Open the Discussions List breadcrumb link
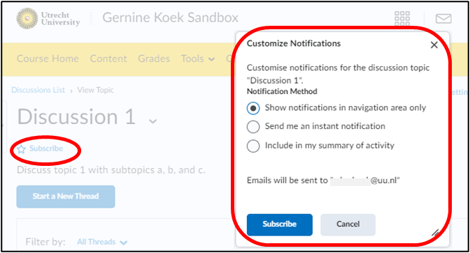 coord(38,90)
